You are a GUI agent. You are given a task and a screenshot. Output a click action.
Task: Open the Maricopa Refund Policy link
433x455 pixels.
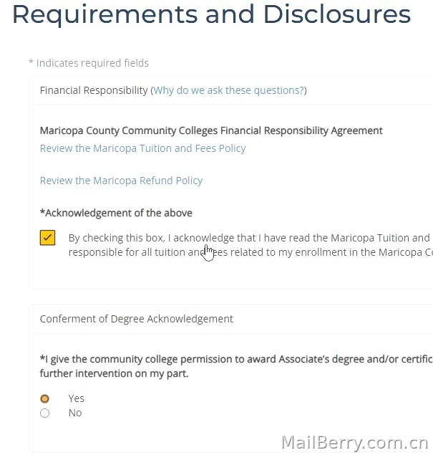121,181
